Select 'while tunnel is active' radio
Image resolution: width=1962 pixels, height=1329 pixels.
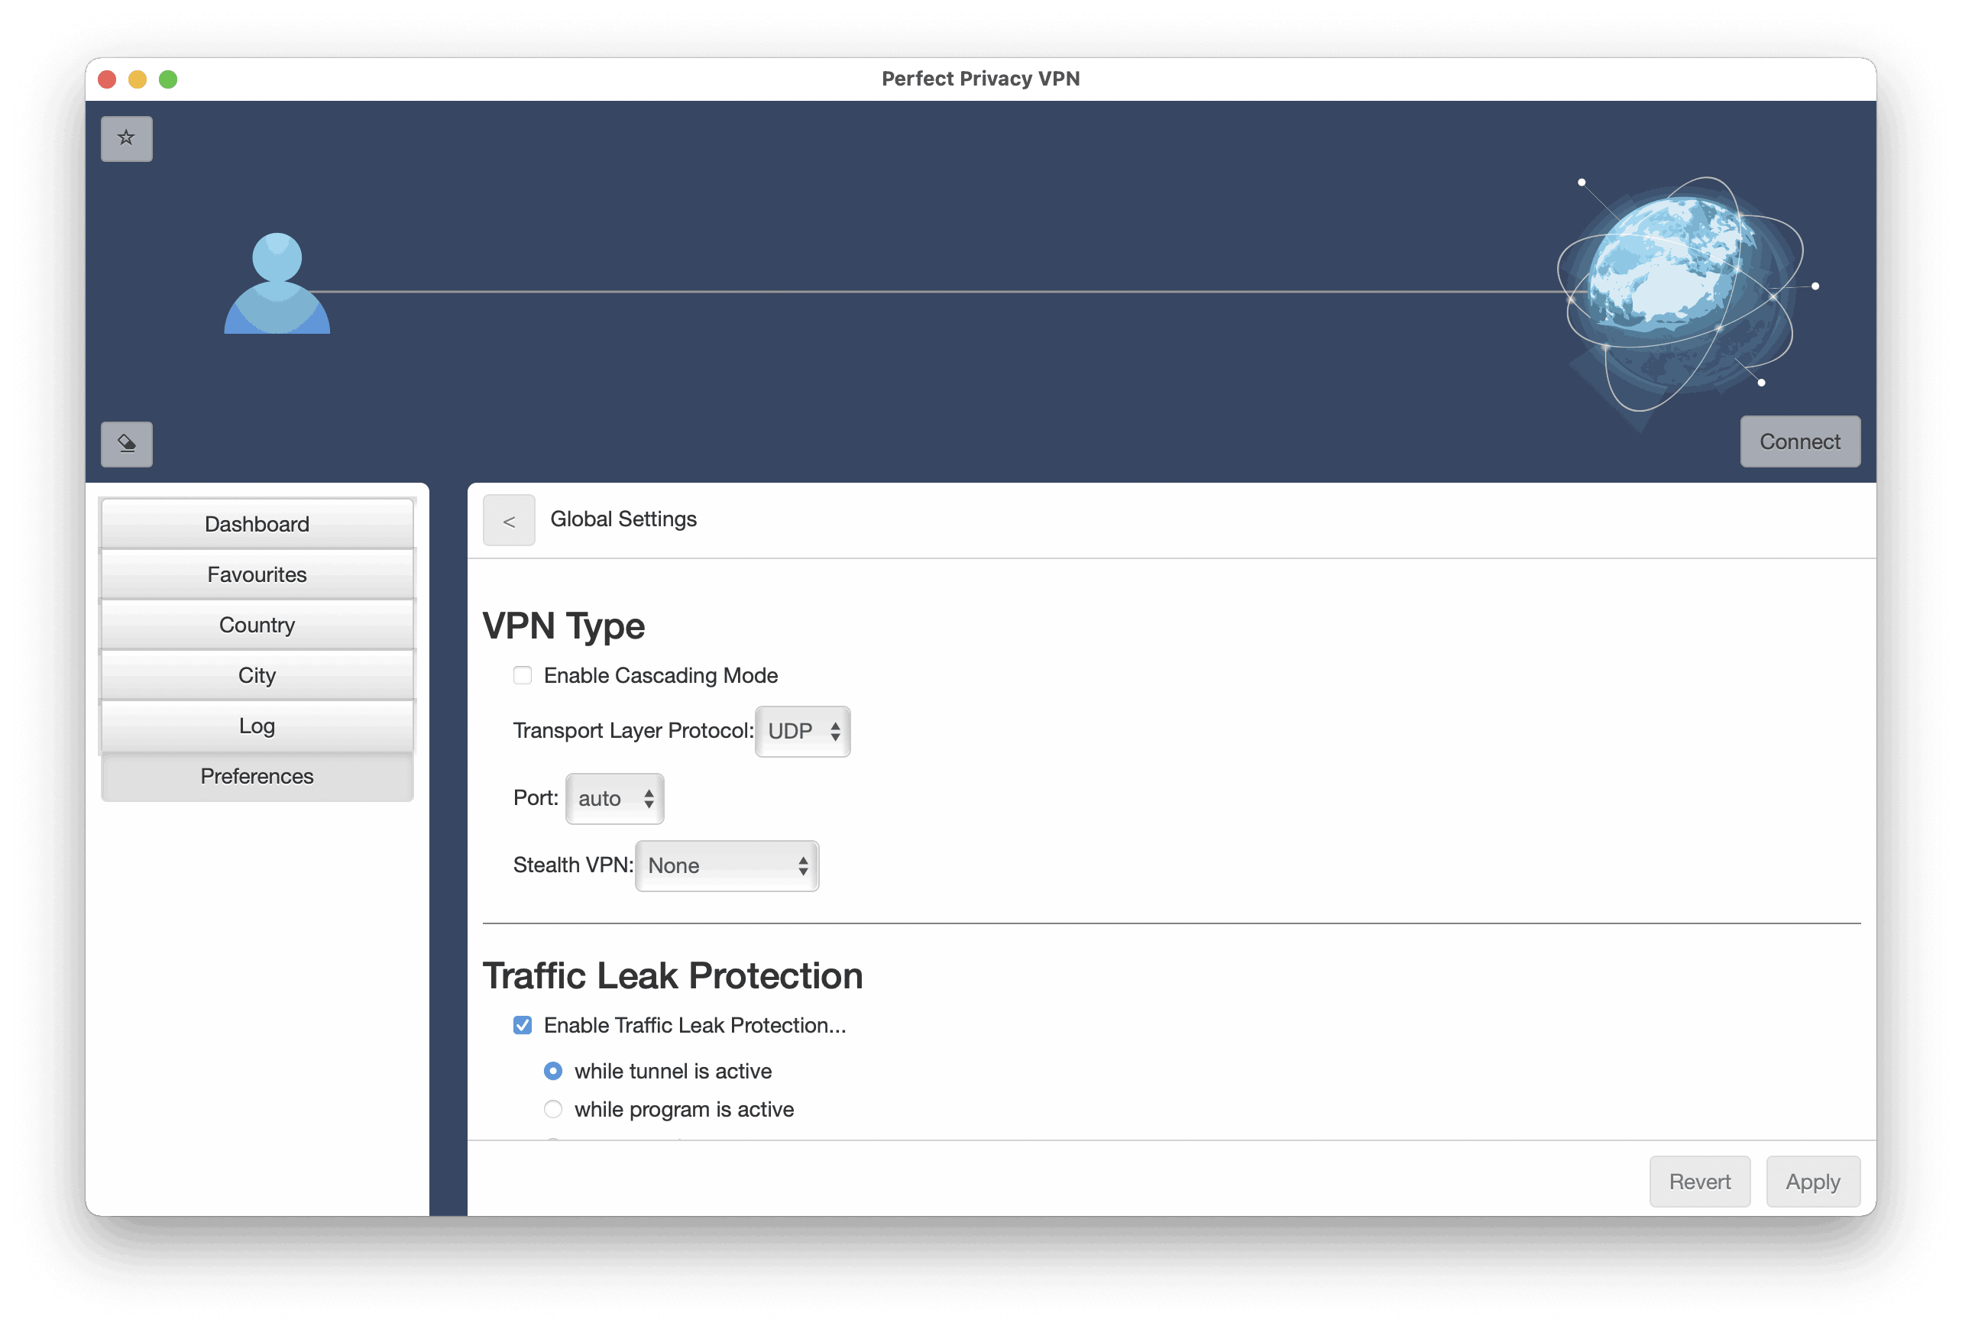click(553, 1072)
